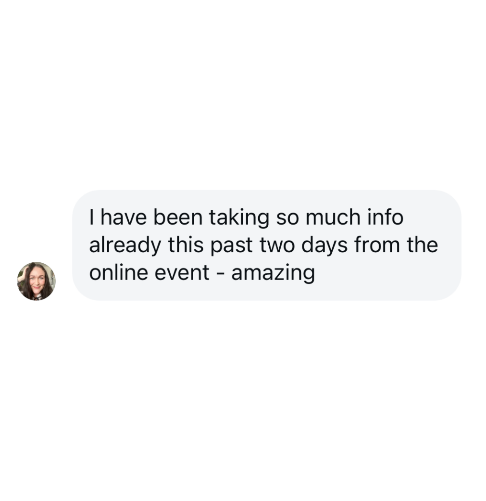Click the phrase 'online event' in the message
This screenshot has height=501, width=486.
click(x=149, y=272)
